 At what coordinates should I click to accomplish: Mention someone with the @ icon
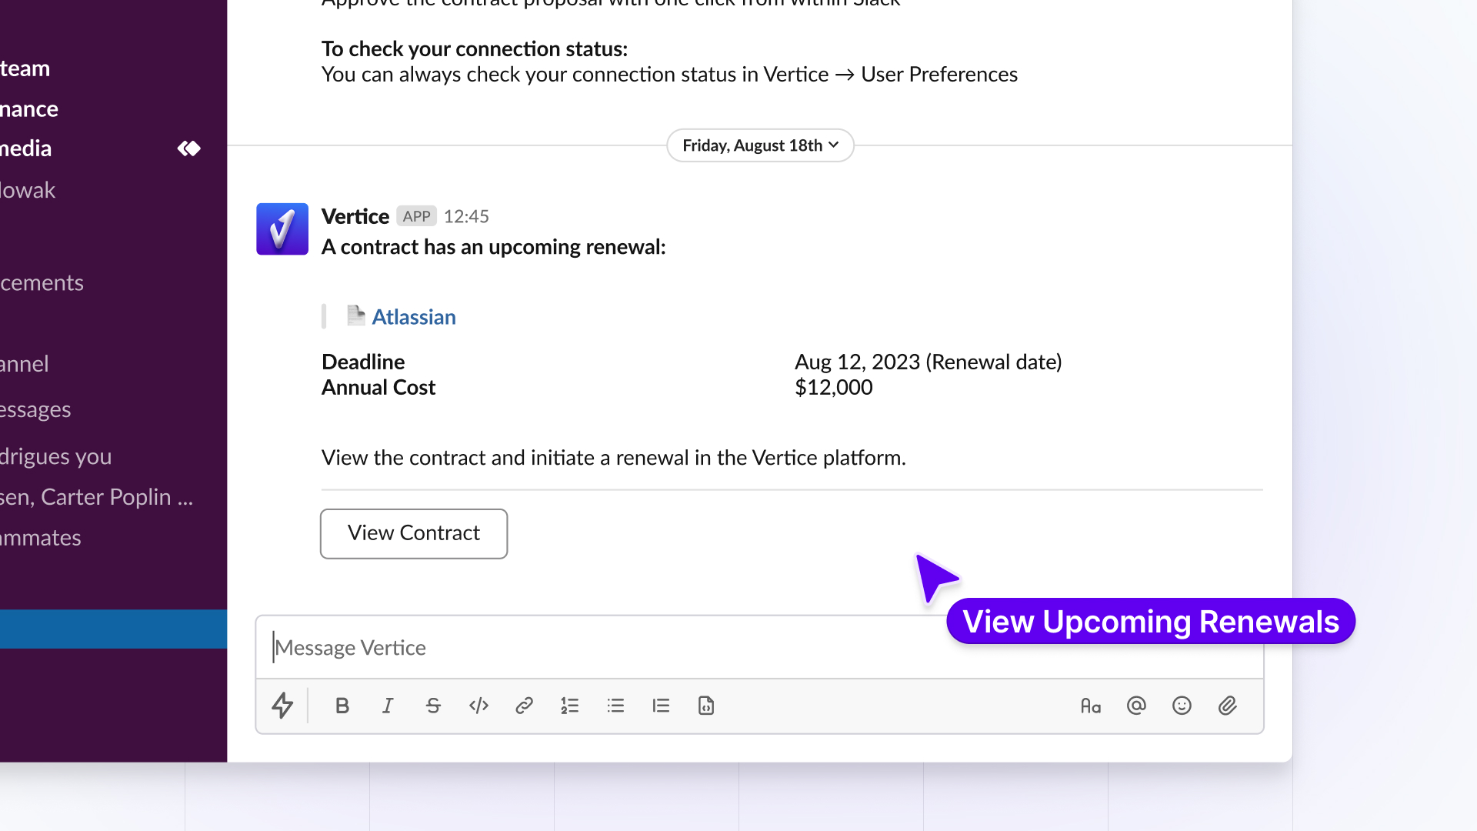pyautogui.click(x=1136, y=706)
